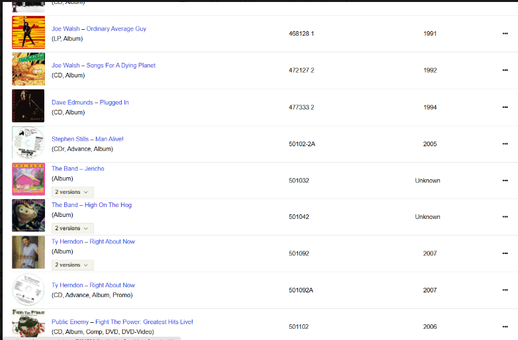Image resolution: width=518 pixels, height=340 pixels.
Task: Select catalog number 477333 2
Action: pos(301,107)
